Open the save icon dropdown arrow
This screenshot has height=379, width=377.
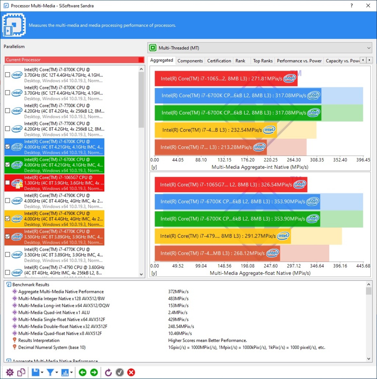(42, 373)
